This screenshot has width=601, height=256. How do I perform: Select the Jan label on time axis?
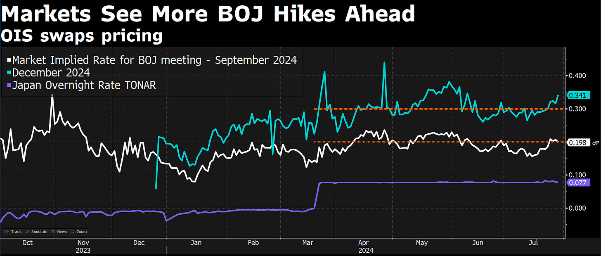point(196,243)
